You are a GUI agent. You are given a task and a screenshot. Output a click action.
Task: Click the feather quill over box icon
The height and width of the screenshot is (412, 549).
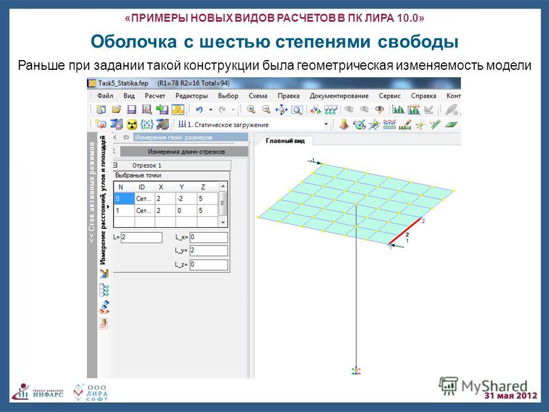pyautogui.click(x=163, y=124)
